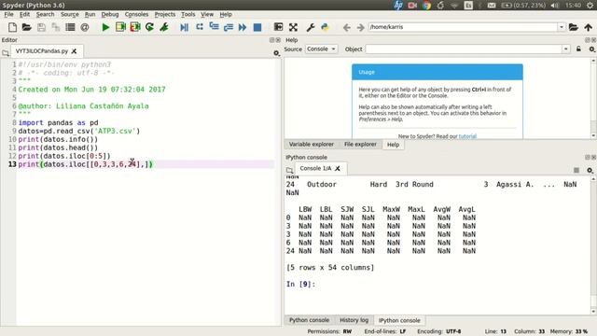Save the current file via disk icon
This screenshot has height=336, width=597.
click(x=41, y=27)
